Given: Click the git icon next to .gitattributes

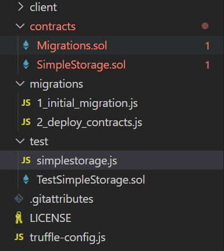Looking at the screenshot, I should coord(19,199).
